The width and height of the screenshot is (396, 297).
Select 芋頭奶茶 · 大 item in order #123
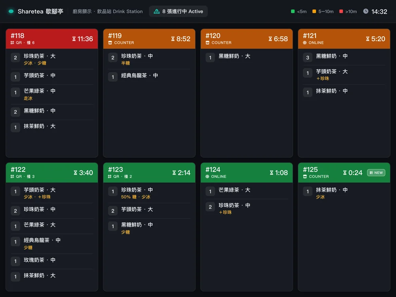[x=149, y=210]
